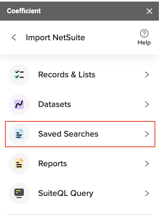Open the Saved Searches import option
Image resolution: width=159 pixels, height=215 pixels.
click(80, 134)
